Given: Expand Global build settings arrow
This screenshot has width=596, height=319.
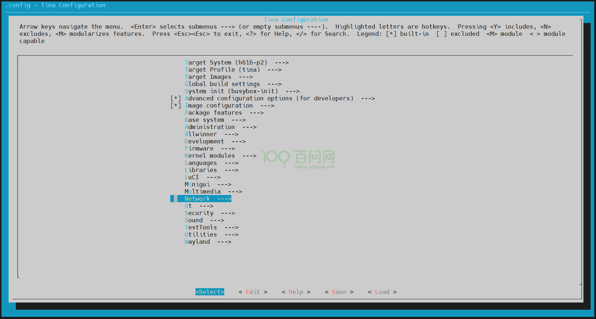Looking at the screenshot, I should tap(274, 84).
